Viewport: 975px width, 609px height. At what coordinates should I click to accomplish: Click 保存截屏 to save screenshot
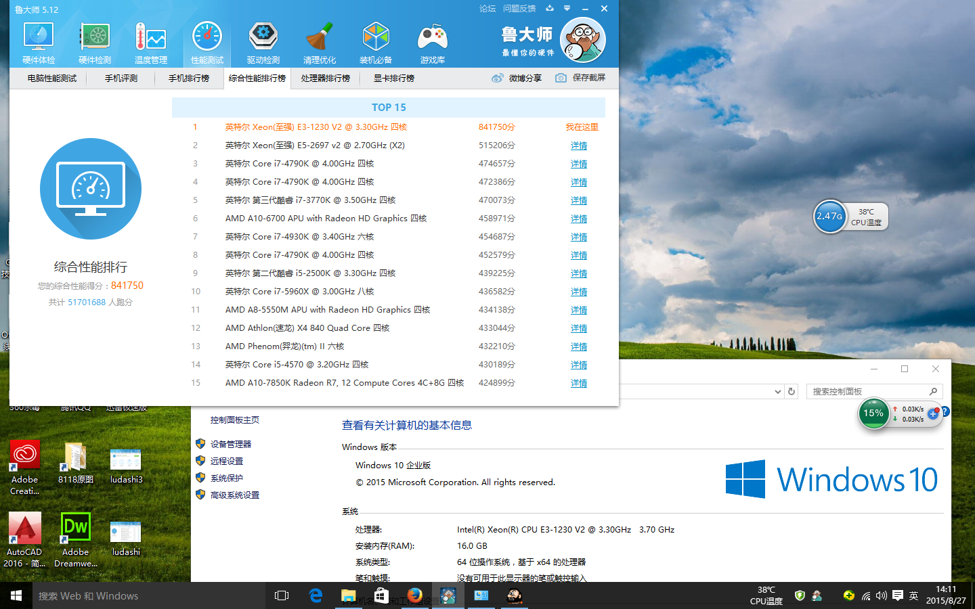(x=581, y=78)
